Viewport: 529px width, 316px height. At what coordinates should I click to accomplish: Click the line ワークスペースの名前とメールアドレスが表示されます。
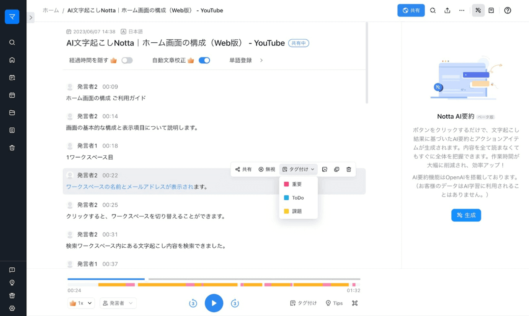pyautogui.click(x=137, y=187)
